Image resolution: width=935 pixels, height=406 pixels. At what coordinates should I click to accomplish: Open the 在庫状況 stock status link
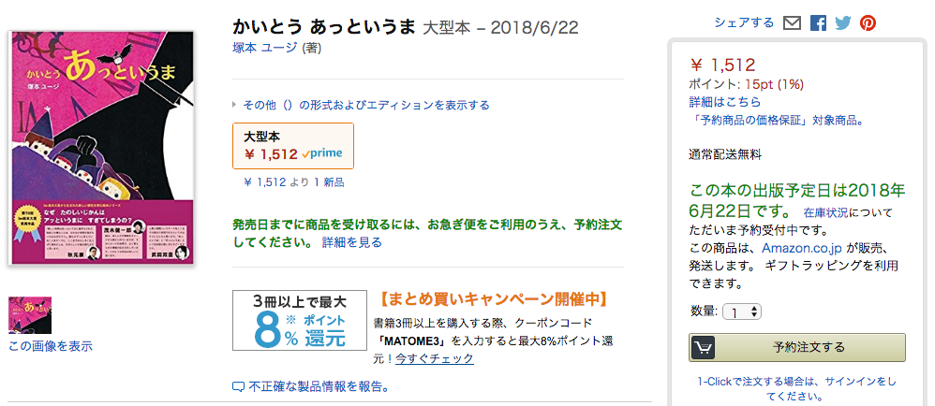tap(825, 213)
